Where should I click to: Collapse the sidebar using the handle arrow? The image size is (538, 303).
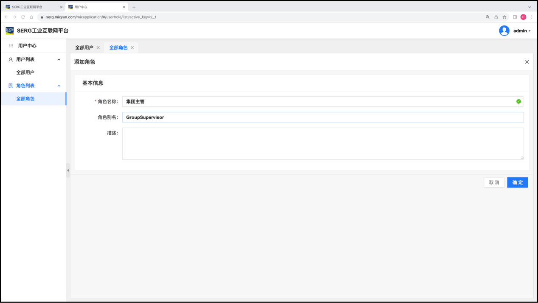coord(68,170)
